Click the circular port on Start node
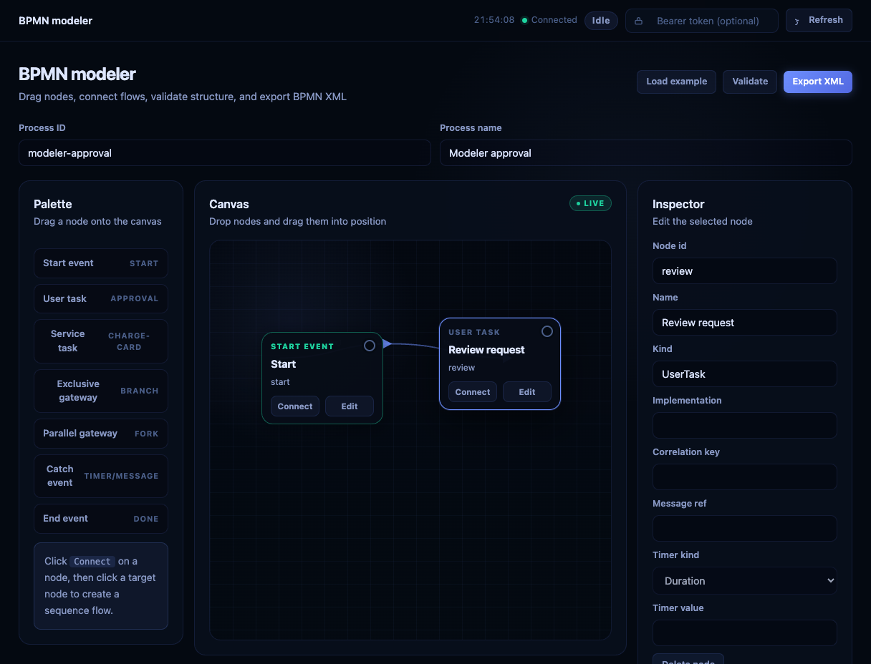 [x=370, y=346]
